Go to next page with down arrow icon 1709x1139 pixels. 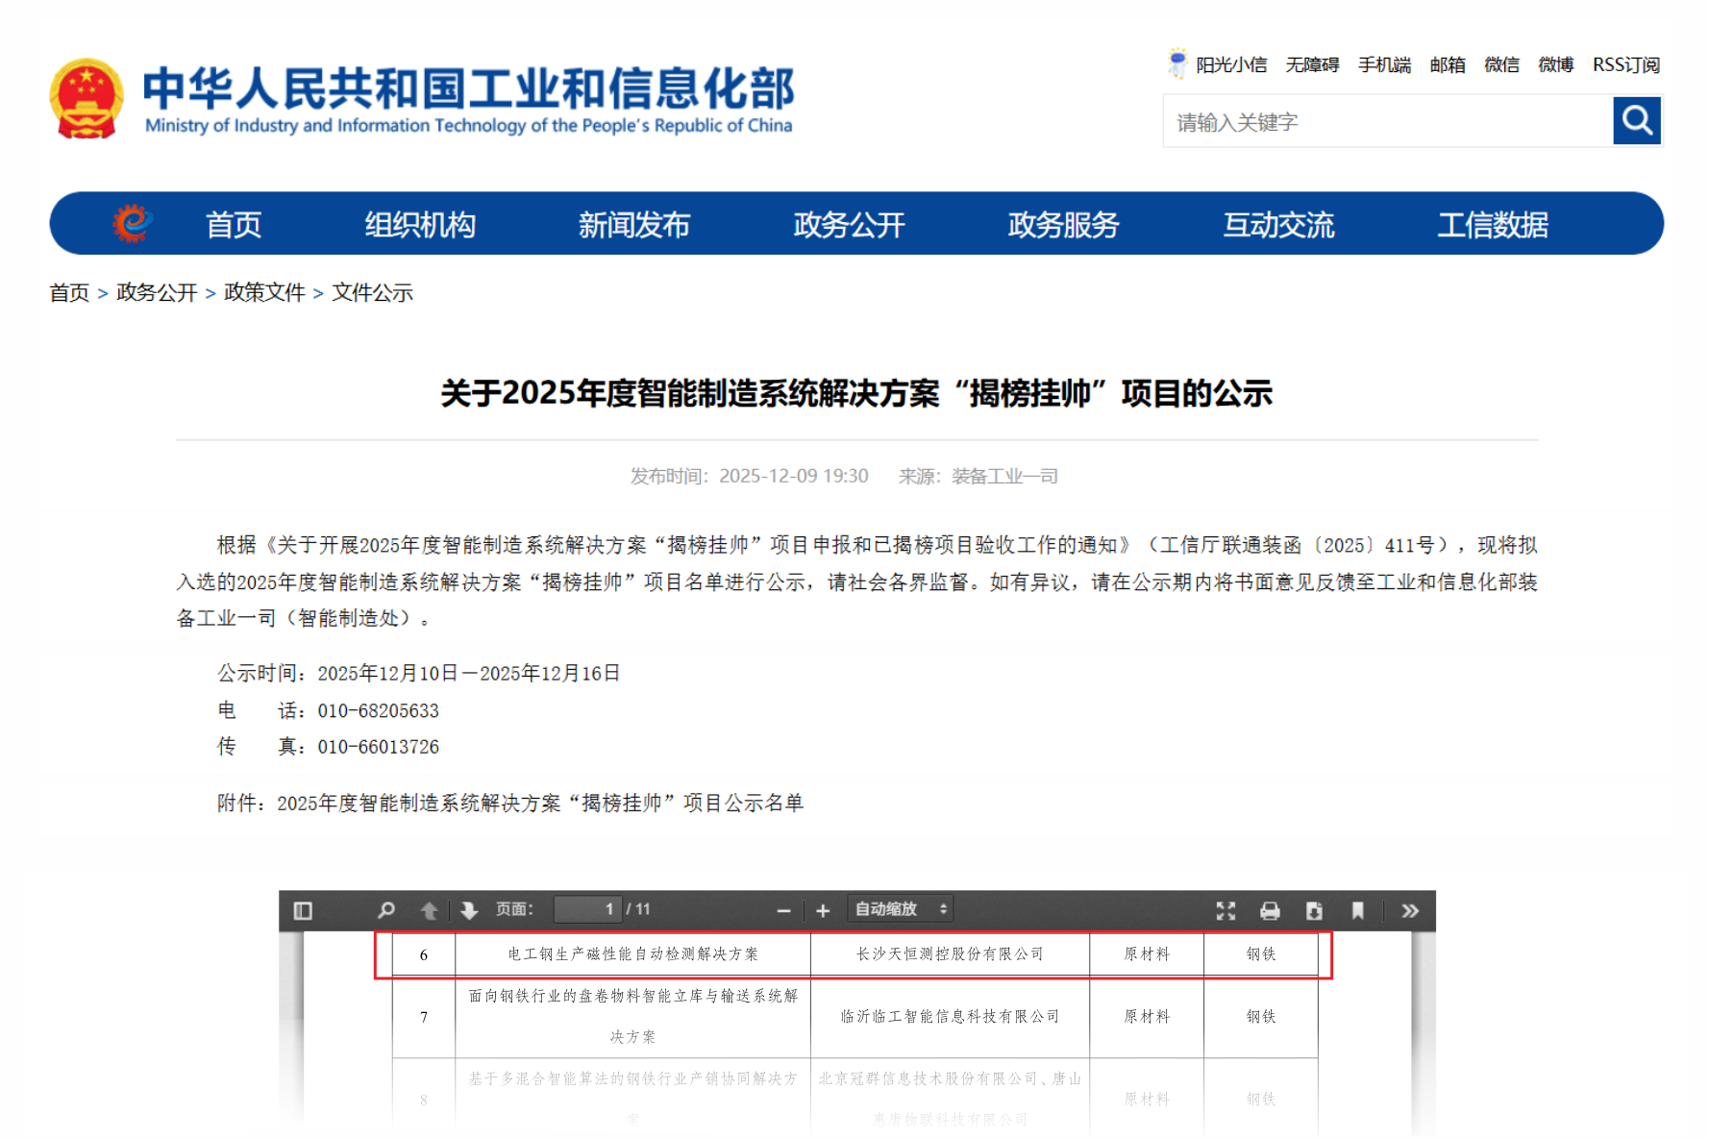(467, 909)
